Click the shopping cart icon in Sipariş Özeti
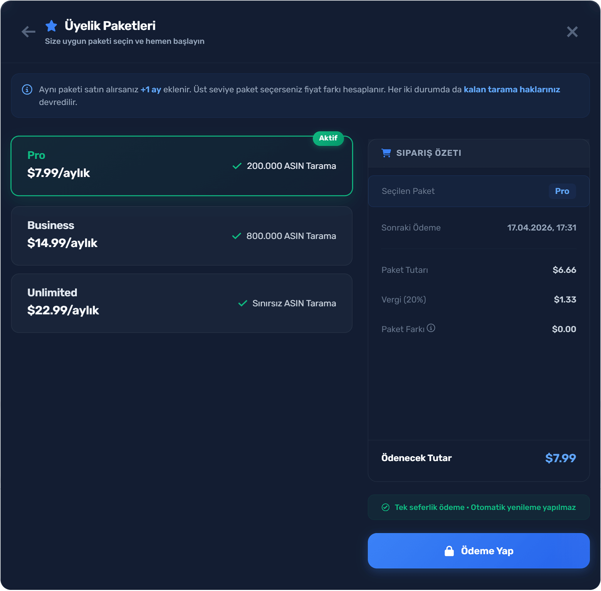 point(386,153)
